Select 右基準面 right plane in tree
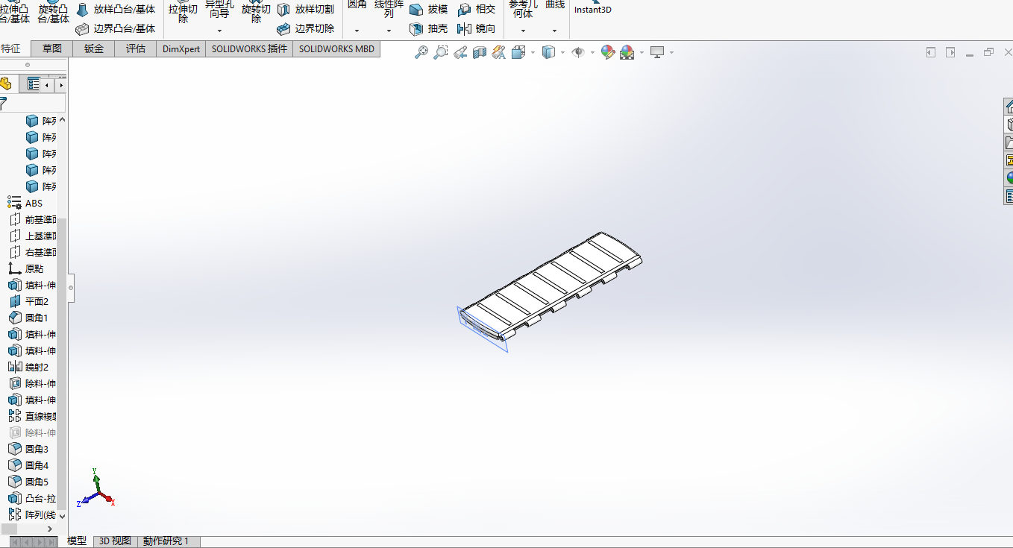The image size is (1013, 548). tap(33, 252)
